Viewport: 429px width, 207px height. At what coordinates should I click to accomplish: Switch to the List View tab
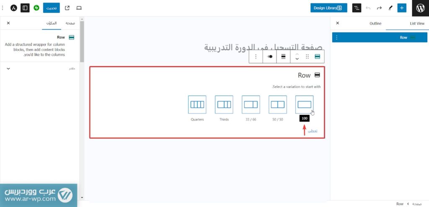[x=417, y=23]
